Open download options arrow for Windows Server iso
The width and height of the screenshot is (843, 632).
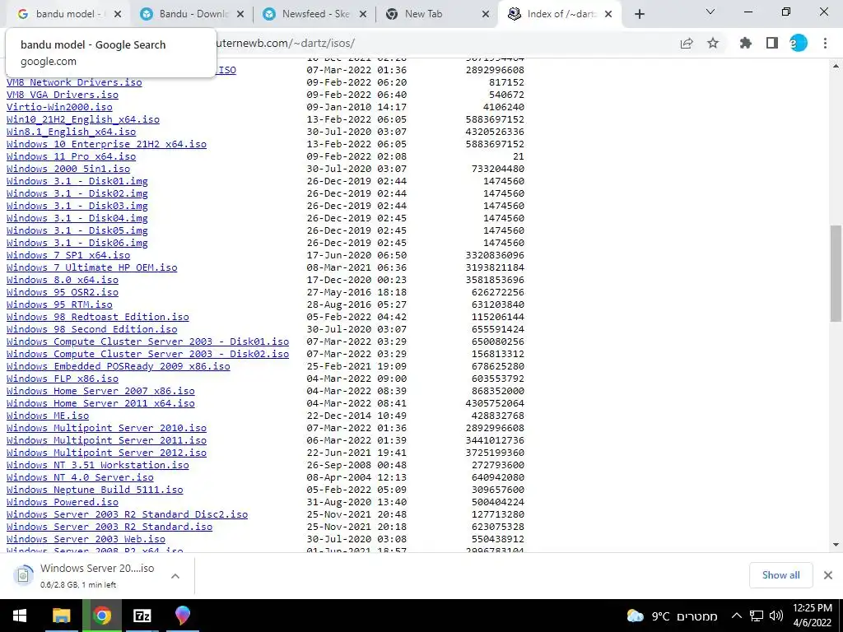pos(175,576)
